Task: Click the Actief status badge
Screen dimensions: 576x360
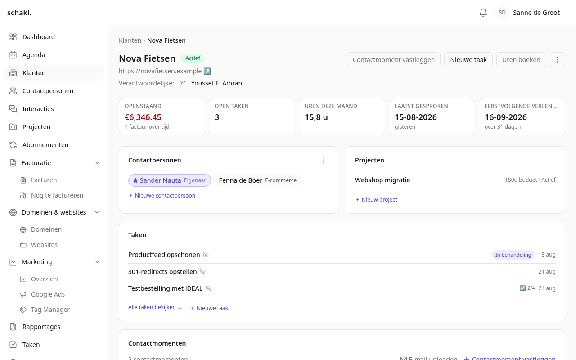Action: tap(193, 58)
